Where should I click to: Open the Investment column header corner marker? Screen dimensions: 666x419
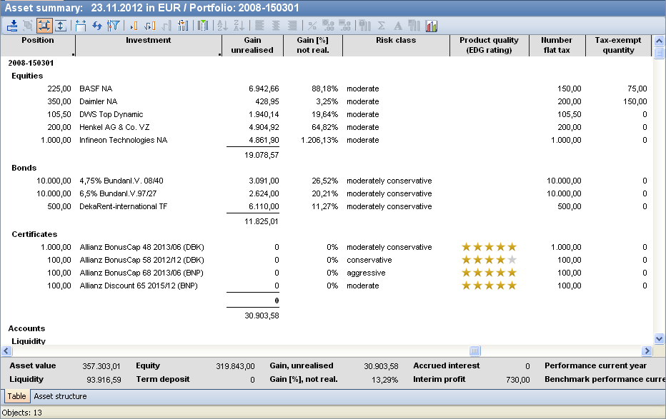220,54
